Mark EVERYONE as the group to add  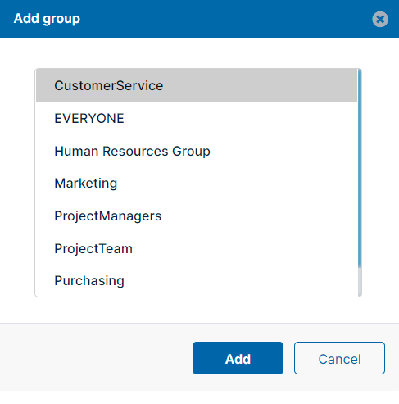click(197, 118)
